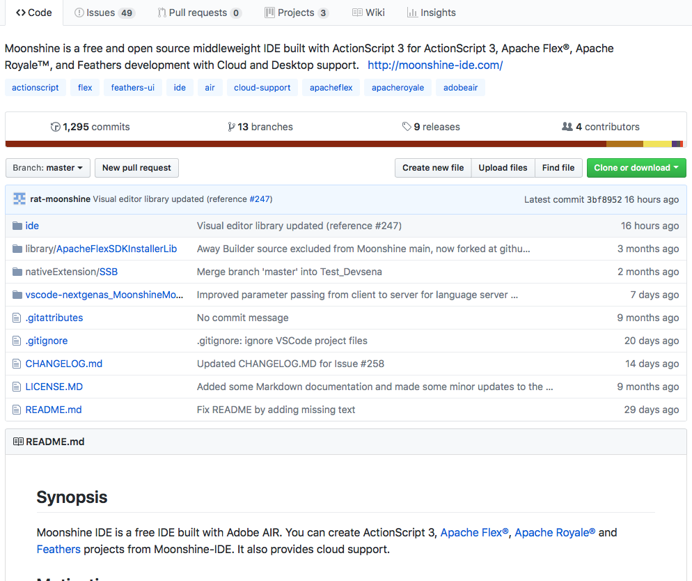Click folder icon beside vscode-nextgenas folder

pyautogui.click(x=17, y=295)
